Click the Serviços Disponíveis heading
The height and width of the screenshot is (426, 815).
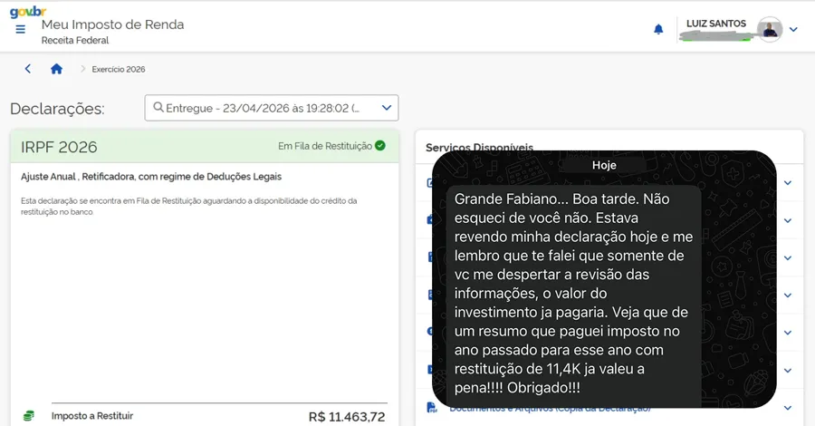(479, 147)
